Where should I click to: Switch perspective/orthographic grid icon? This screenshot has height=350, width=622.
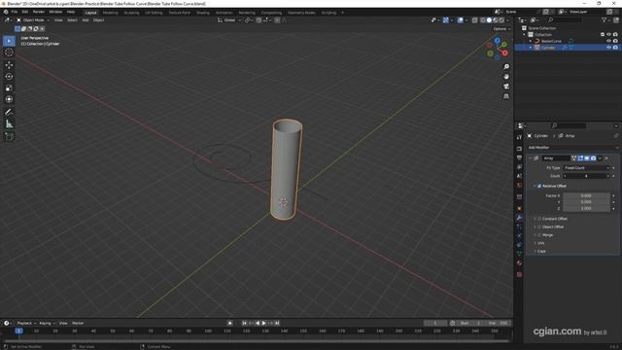point(506,96)
